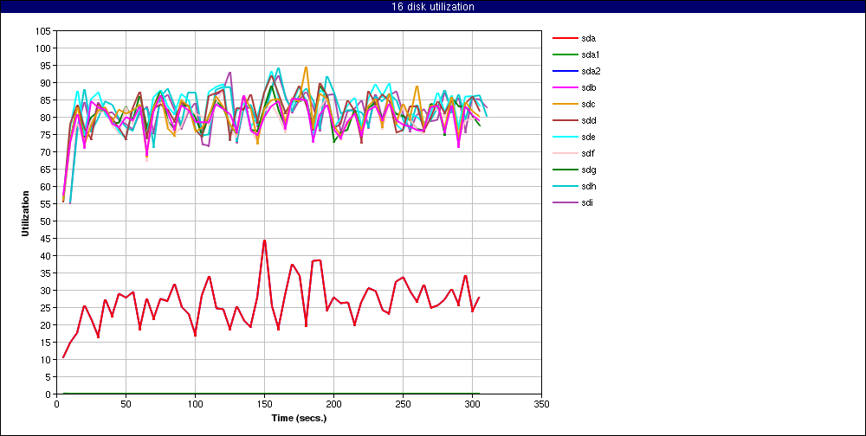Click the x-axis tick label 350
This screenshot has width=866, height=436.
pos(542,404)
